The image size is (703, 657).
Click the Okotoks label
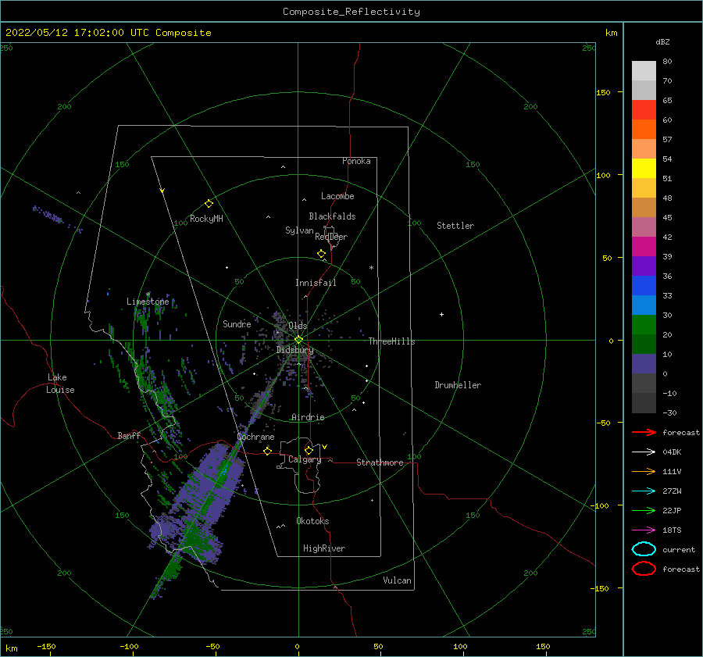coord(312,521)
